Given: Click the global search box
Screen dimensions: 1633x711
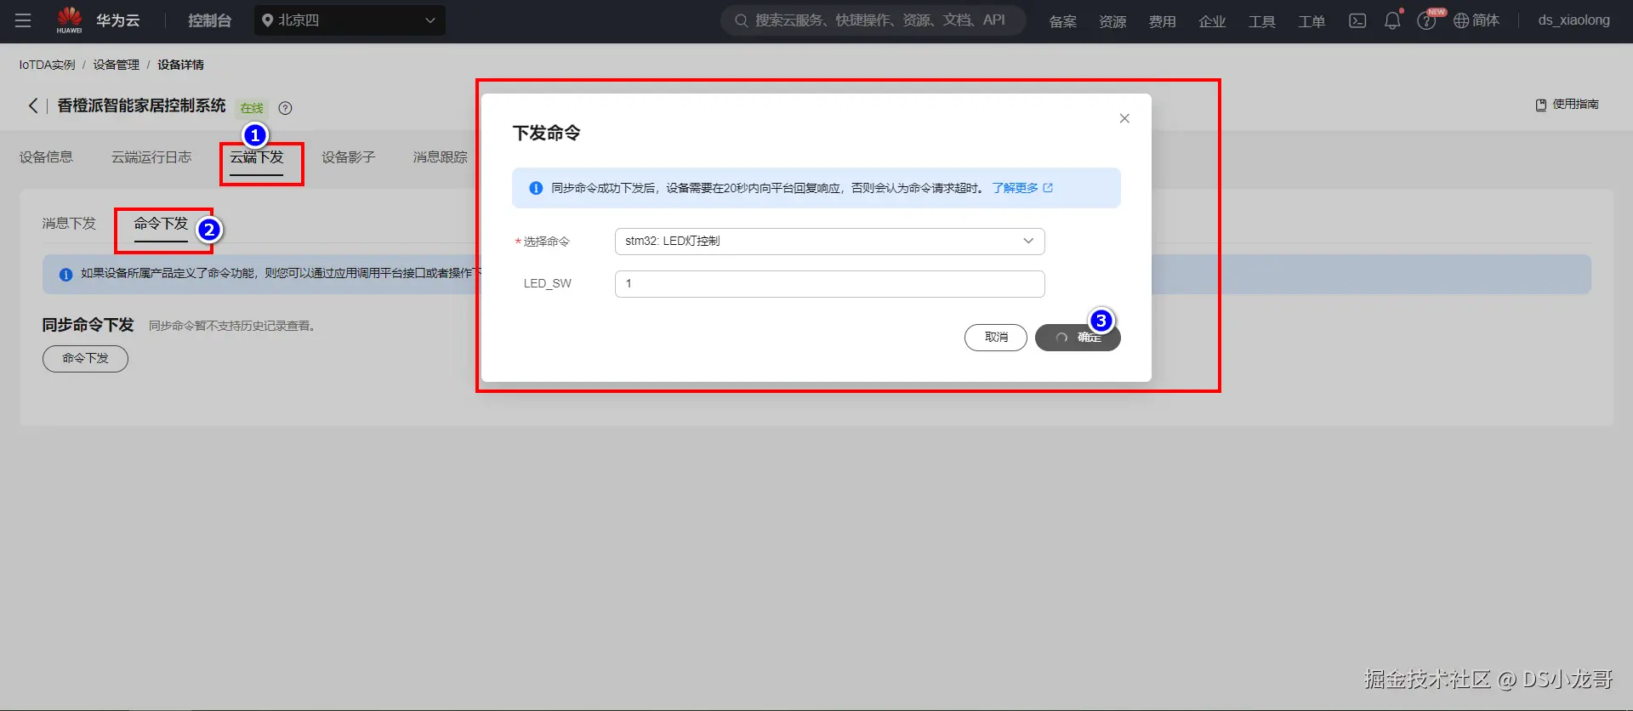Looking at the screenshot, I should [873, 20].
